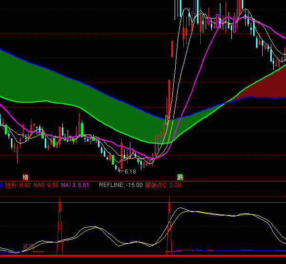
Task: Select the REFLINE: -15.00 label
Action: 120,185
